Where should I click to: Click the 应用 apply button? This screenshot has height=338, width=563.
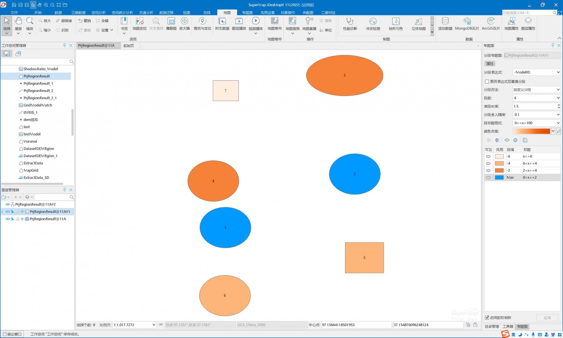point(547,318)
